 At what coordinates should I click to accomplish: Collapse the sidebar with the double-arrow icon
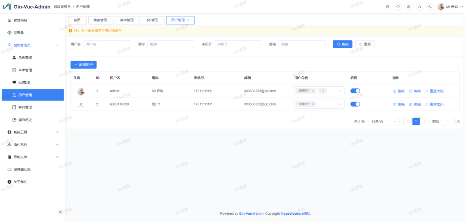[x=60, y=212]
